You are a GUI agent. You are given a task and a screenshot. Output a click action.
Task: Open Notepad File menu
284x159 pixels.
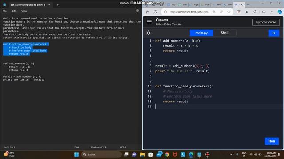point(4,11)
